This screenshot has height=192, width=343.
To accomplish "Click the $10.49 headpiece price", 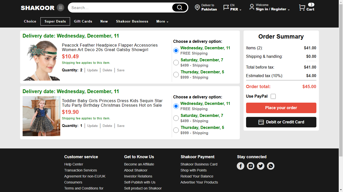I will tap(70, 57).
